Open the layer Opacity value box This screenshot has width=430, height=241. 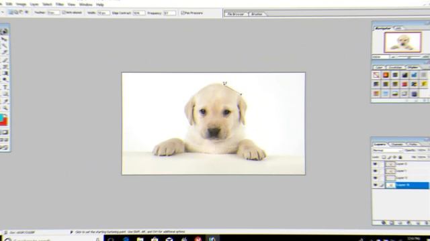[421, 150]
